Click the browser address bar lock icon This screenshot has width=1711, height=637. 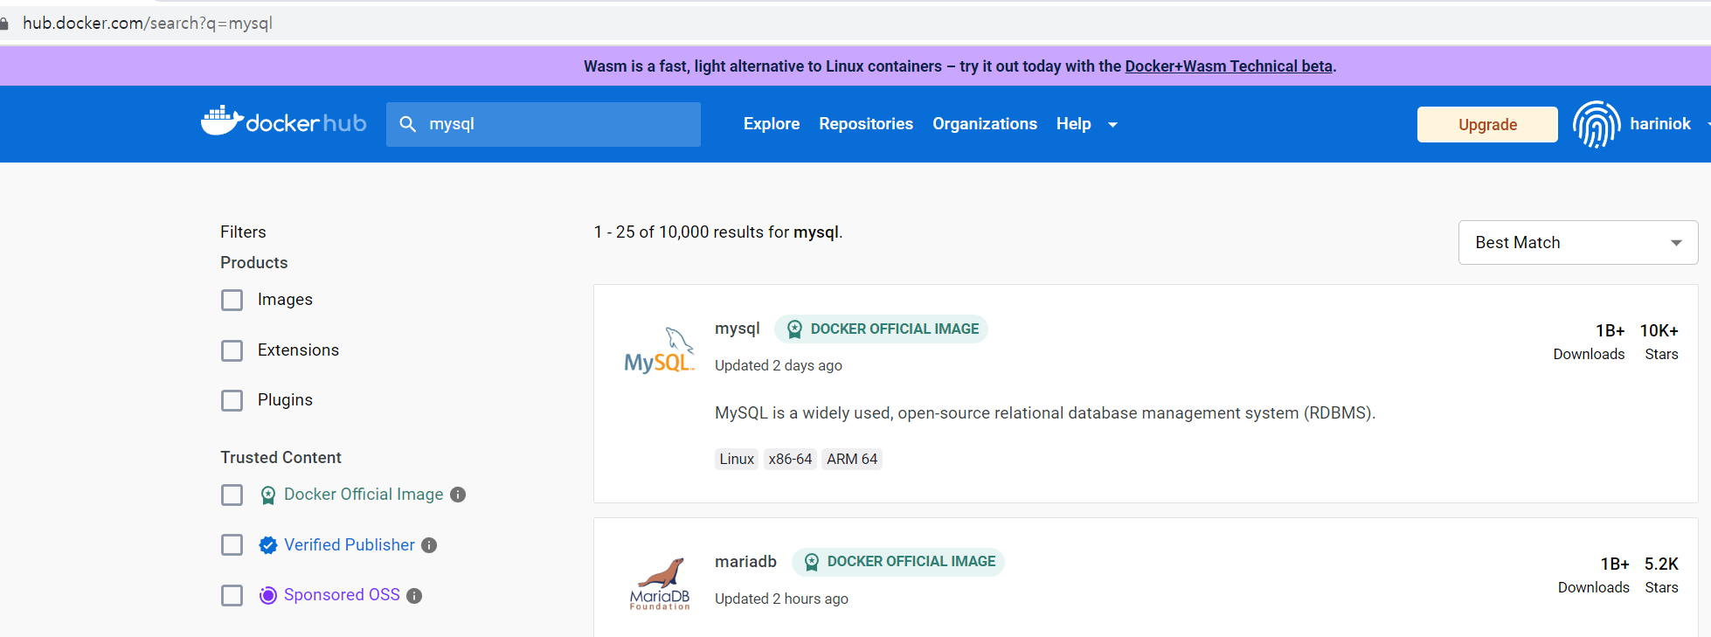point(4,24)
